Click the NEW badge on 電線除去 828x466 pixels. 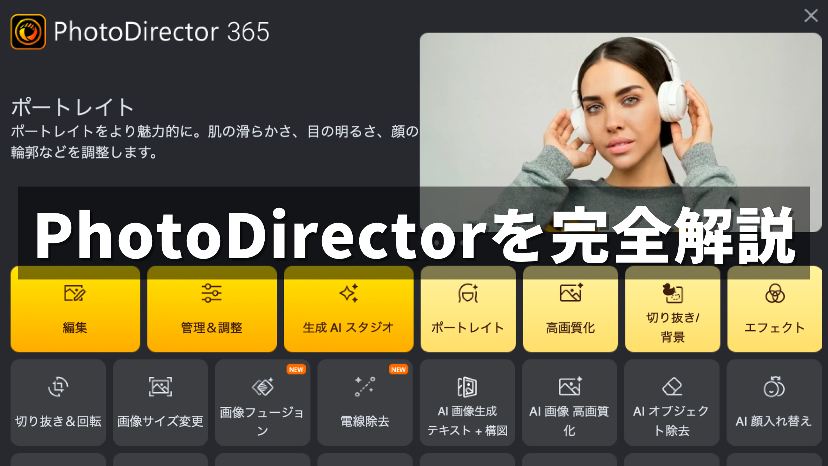(x=398, y=369)
